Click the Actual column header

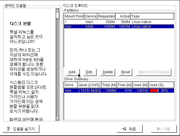pos(123,16)
